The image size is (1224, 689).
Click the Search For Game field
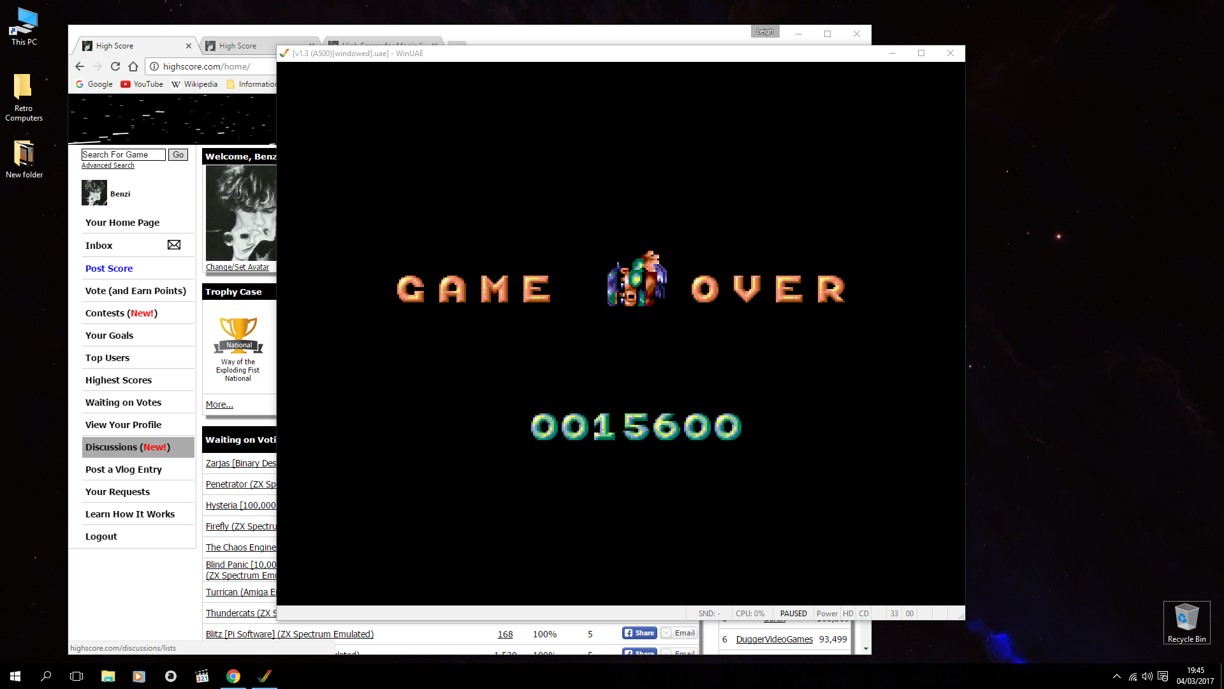123,154
